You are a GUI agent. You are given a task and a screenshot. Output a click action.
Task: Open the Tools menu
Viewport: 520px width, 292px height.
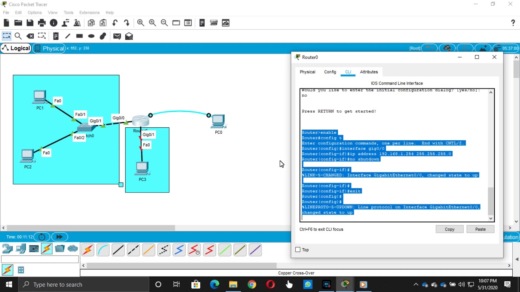pos(68,13)
